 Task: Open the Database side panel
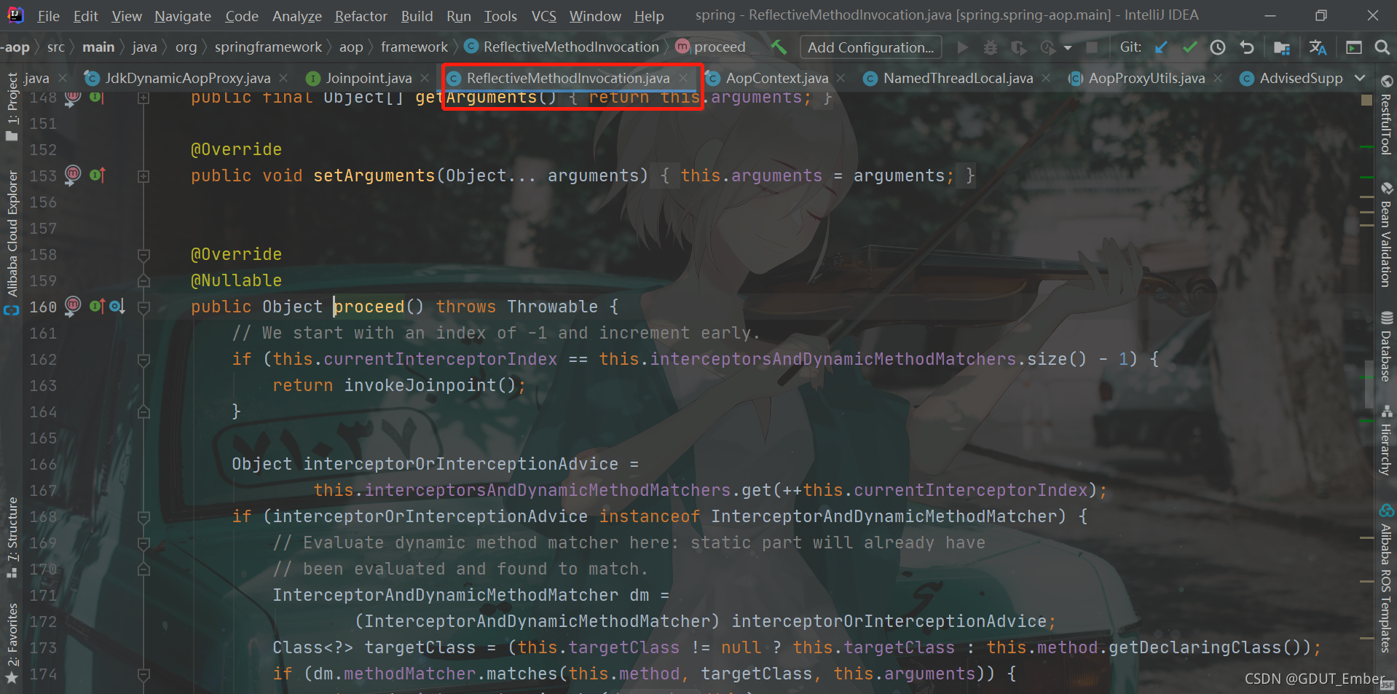[1386, 346]
